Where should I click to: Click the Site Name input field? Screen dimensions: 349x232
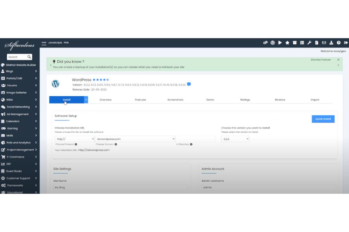click(120, 187)
